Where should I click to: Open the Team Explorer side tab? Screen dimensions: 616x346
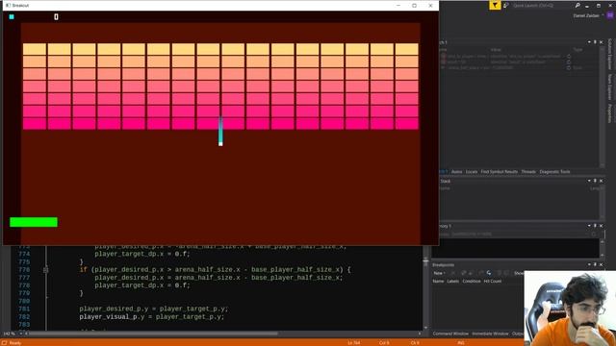[610, 87]
